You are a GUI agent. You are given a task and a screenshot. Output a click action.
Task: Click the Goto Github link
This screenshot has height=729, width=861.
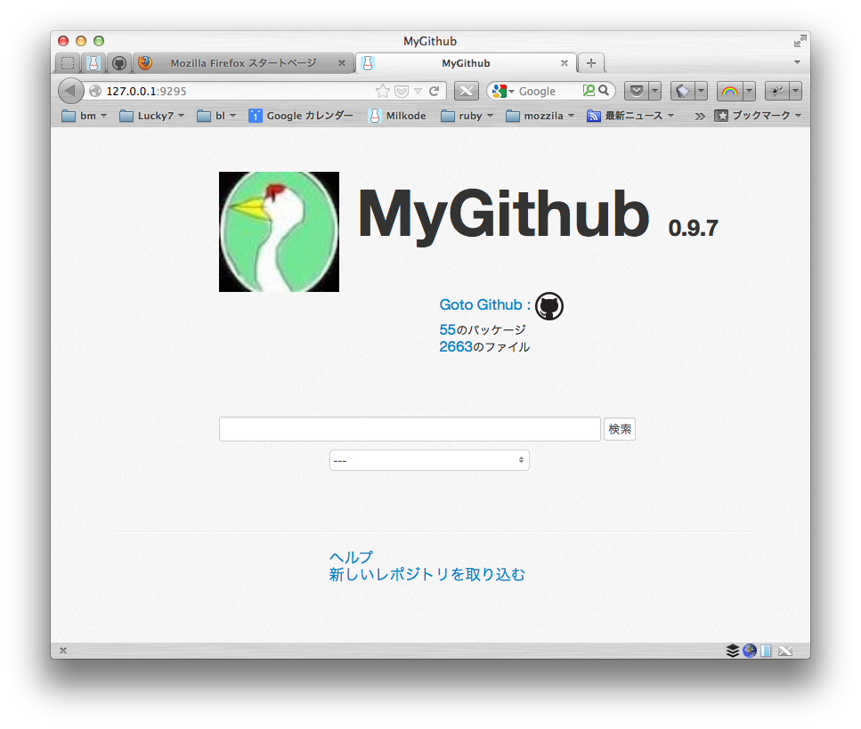(x=485, y=304)
